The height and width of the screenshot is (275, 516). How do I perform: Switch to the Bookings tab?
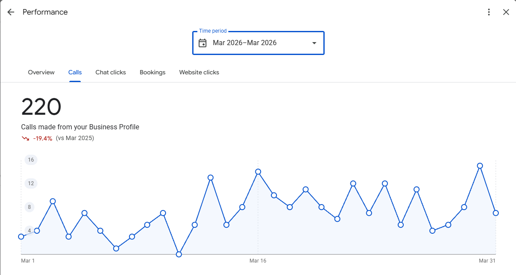(153, 72)
